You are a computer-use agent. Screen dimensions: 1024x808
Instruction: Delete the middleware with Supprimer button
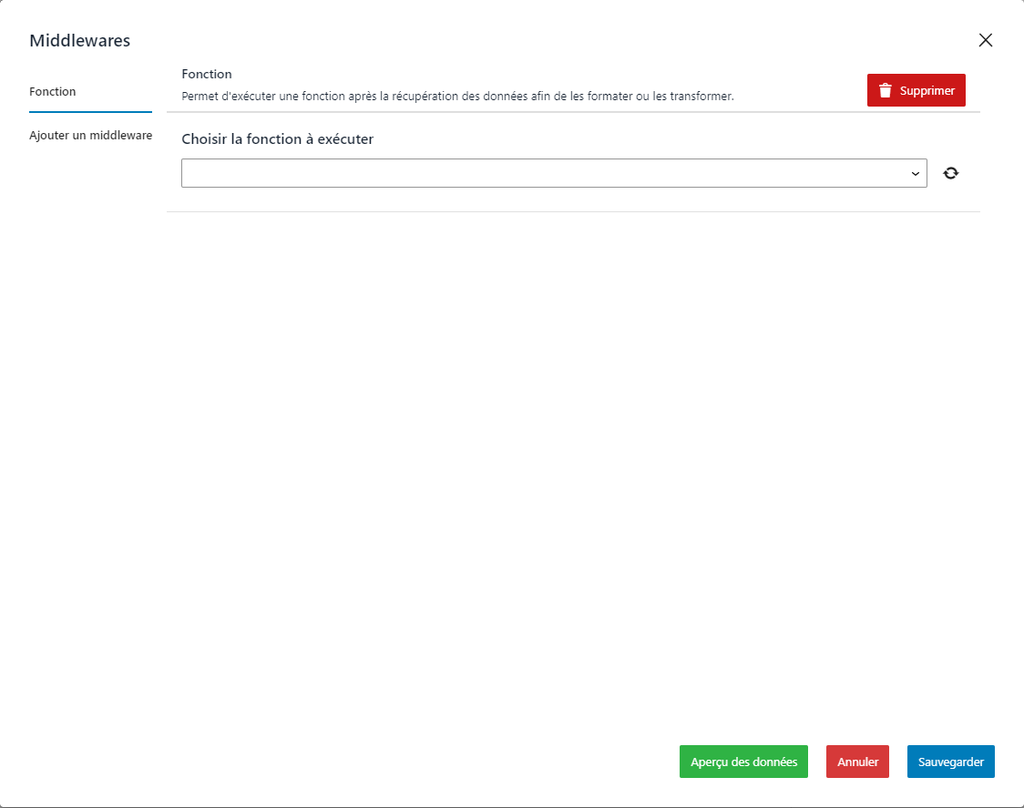click(916, 90)
